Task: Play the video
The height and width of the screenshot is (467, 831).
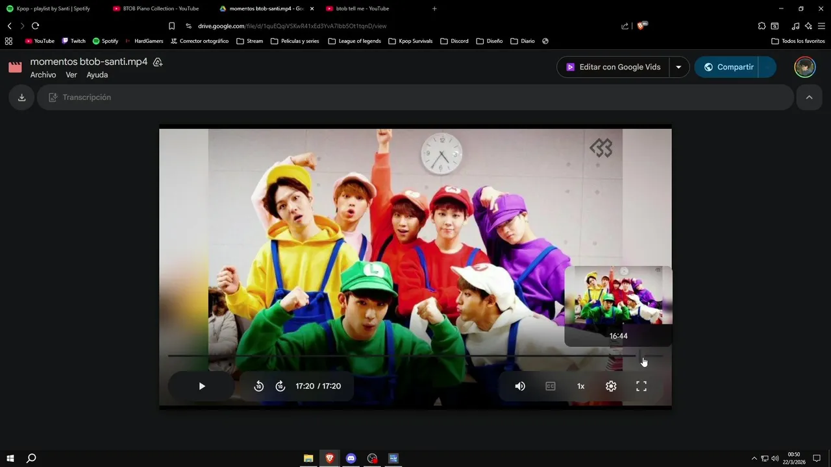Action: point(202,386)
